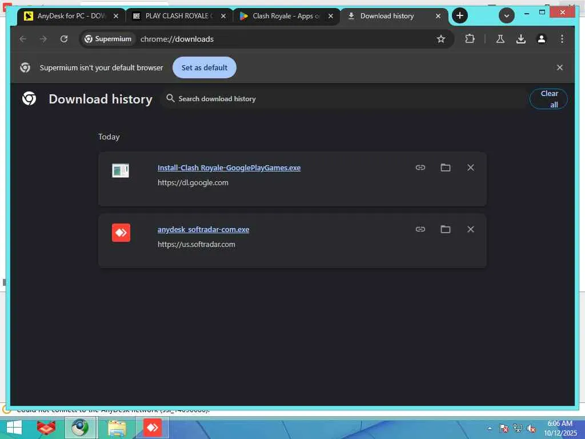
Task: Close the PLAY CLASH ROYALE tab
Action: pyautogui.click(x=223, y=16)
